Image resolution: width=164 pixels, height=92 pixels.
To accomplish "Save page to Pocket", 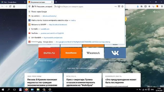I will click(119, 6).
